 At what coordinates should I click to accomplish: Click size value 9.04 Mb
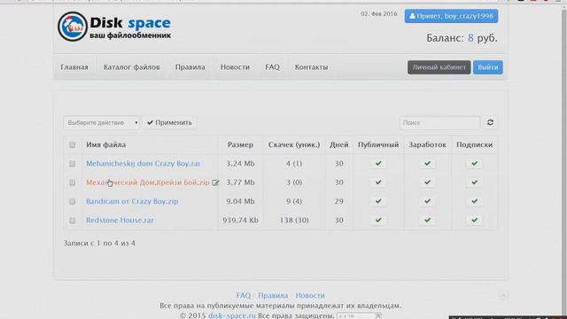tap(240, 201)
